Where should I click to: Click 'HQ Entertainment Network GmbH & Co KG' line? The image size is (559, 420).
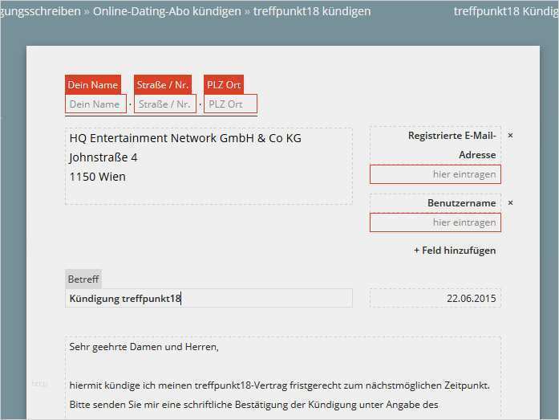[x=185, y=138]
